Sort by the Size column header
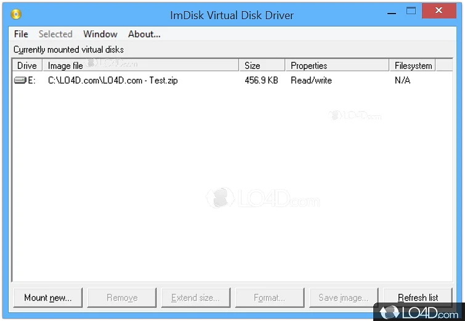The image size is (465, 321). 262,65
